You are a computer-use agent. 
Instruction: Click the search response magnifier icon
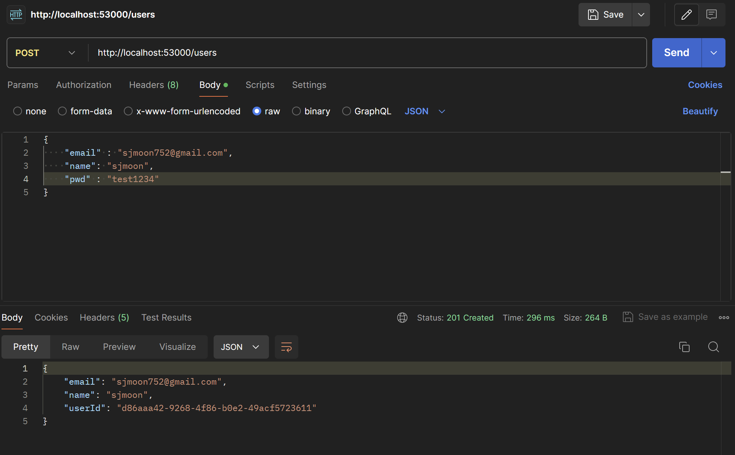(x=713, y=347)
